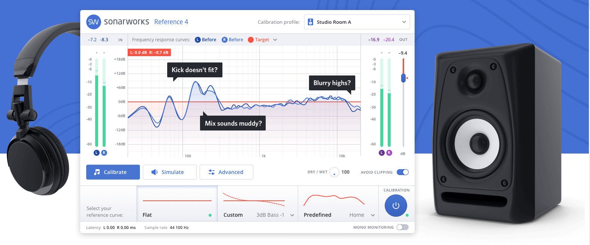Click the Calibration power button
Image resolution: width=590 pixels, height=245 pixels.
click(x=396, y=206)
